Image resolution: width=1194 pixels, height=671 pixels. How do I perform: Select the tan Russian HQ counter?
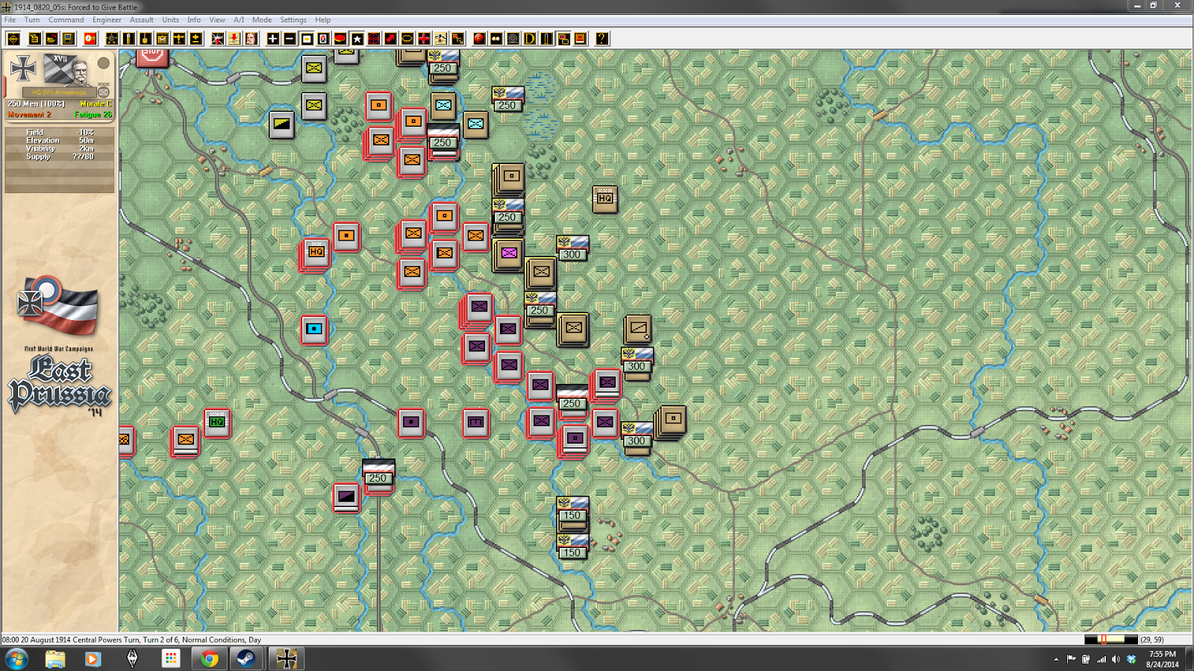point(605,198)
